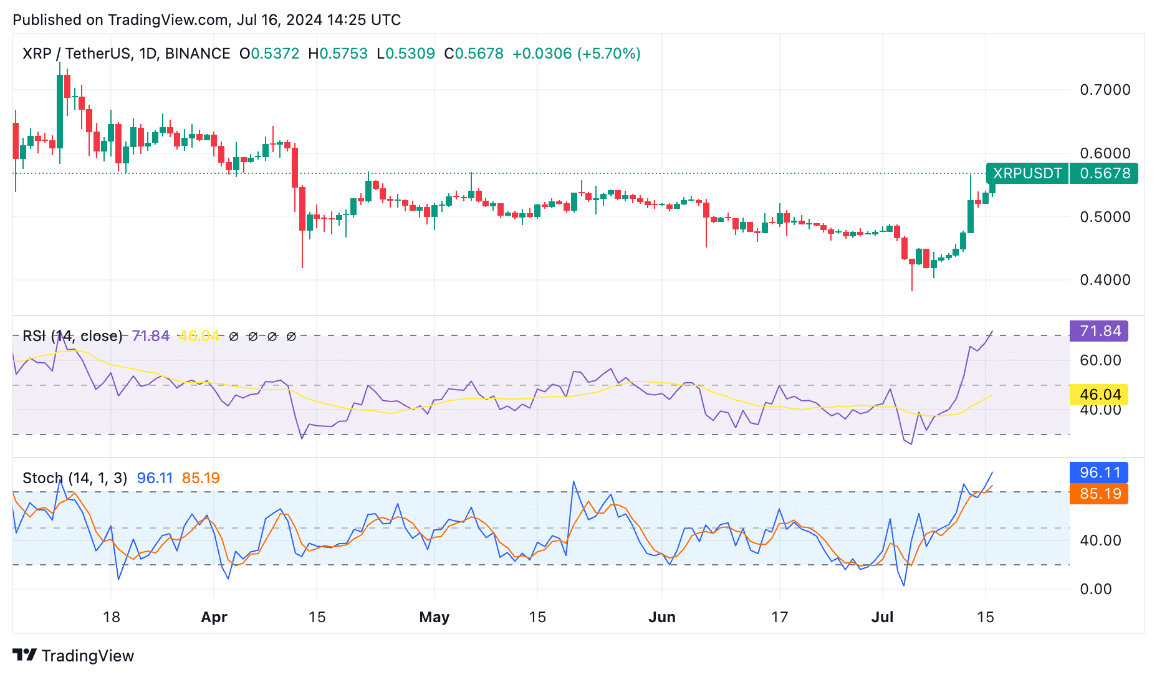Click the 60.00 RSI axis label

pyautogui.click(x=1100, y=360)
